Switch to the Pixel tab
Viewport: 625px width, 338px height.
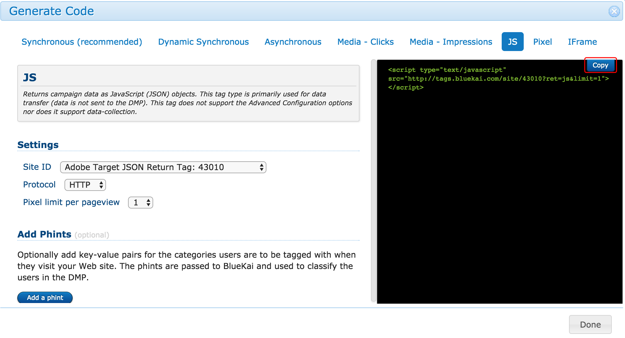tap(543, 42)
